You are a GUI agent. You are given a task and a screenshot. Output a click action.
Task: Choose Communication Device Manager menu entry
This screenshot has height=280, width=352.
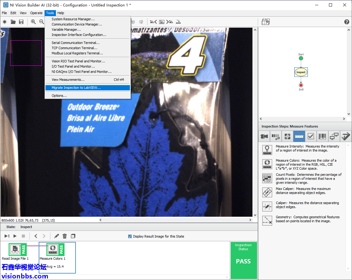coord(88,24)
